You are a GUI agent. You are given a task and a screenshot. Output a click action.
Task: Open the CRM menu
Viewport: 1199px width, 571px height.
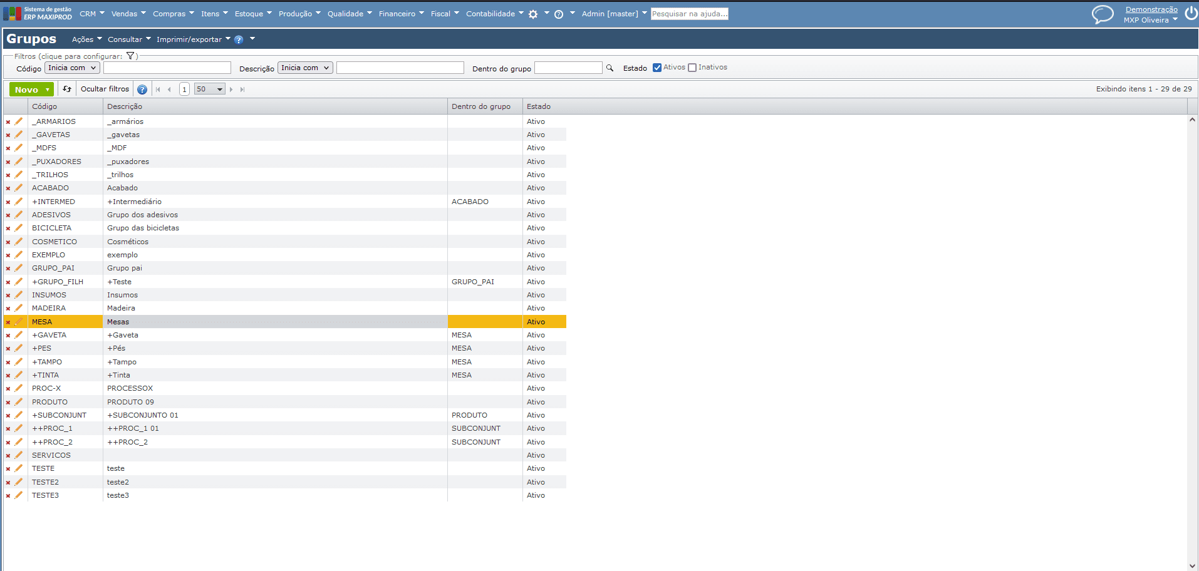(92, 14)
